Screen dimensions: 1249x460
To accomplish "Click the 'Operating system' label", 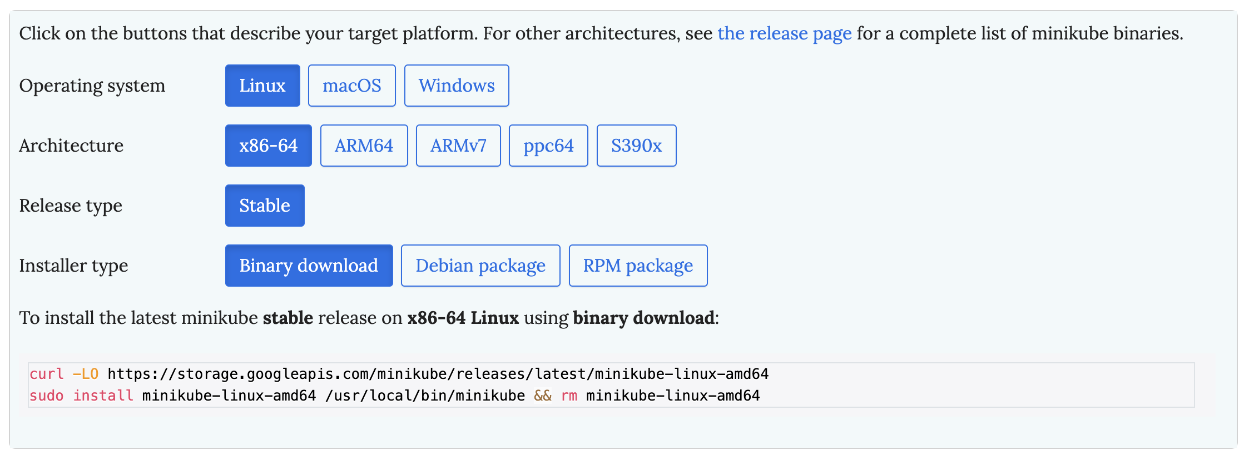I will (92, 86).
